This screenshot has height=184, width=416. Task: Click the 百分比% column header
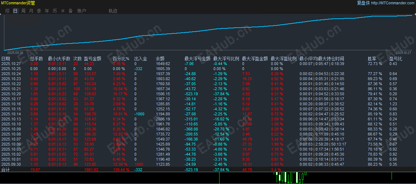pyautogui.click(x=121, y=59)
